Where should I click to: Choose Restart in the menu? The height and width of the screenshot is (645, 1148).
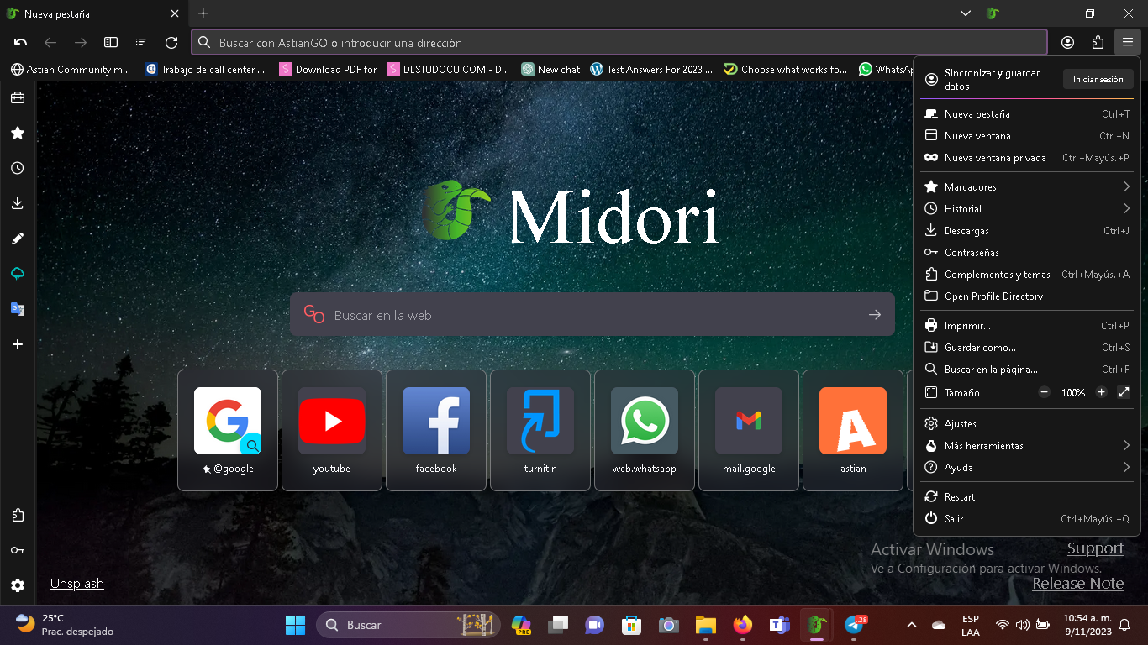coord(1027,496)
